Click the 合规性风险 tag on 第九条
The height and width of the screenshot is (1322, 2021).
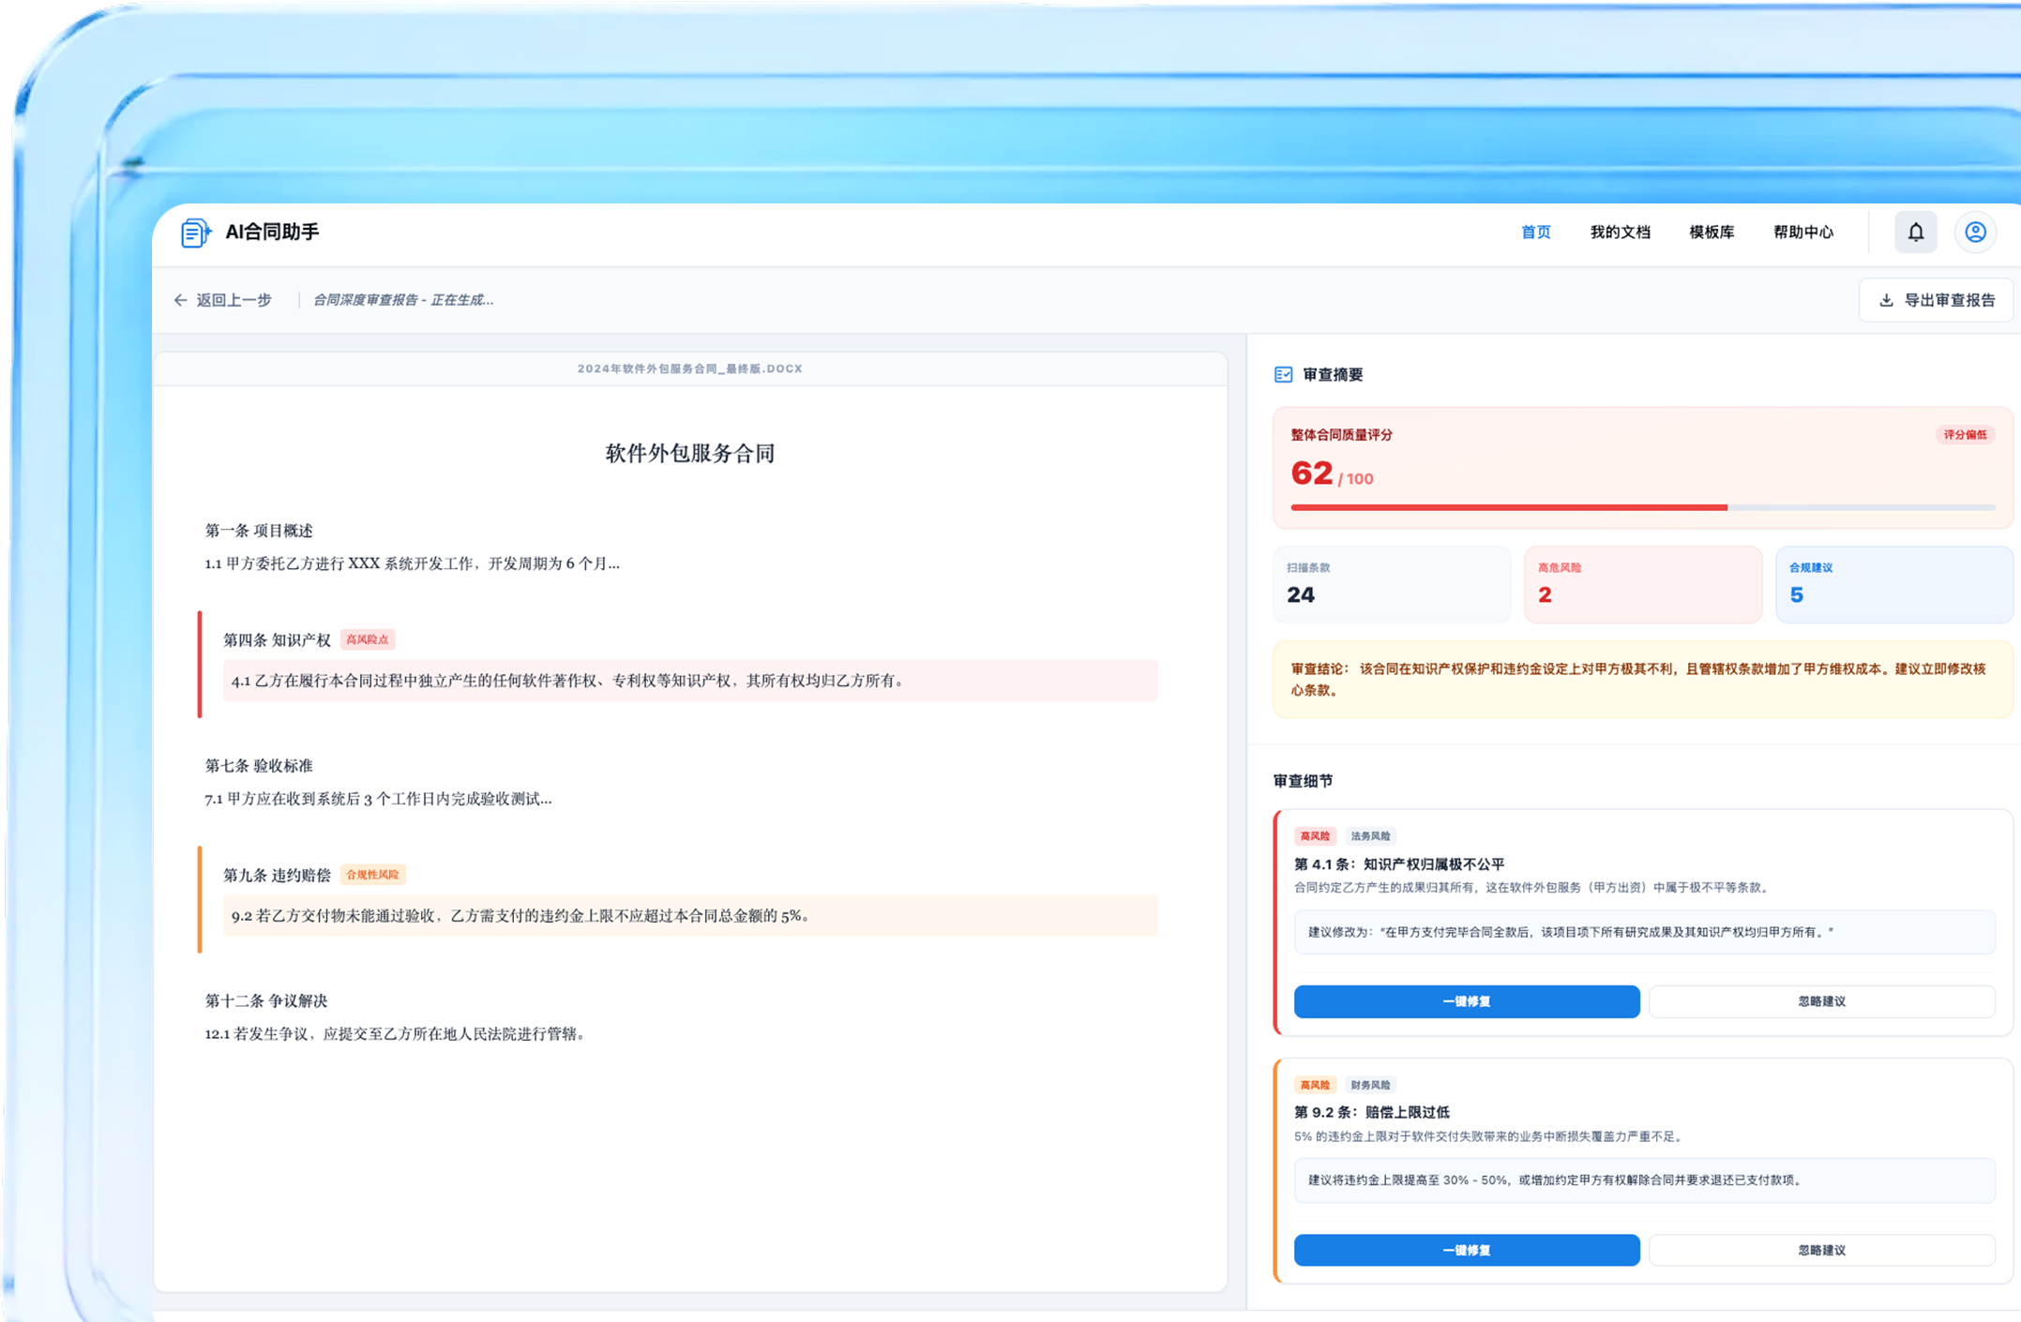(372, 875)
